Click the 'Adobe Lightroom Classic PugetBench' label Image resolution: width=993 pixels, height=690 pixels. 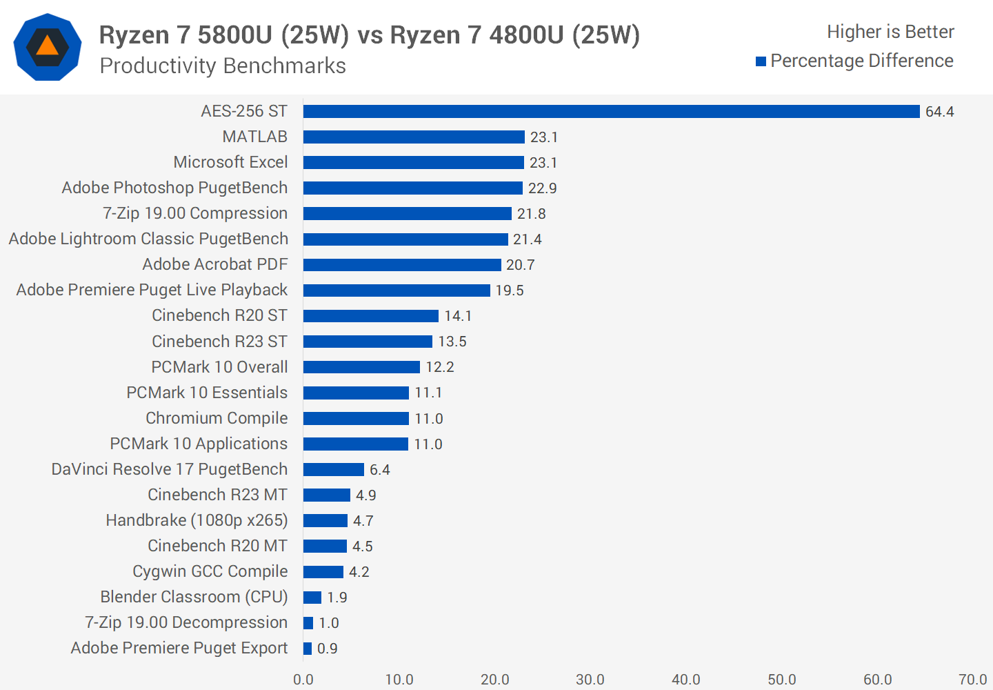point(148,239)
